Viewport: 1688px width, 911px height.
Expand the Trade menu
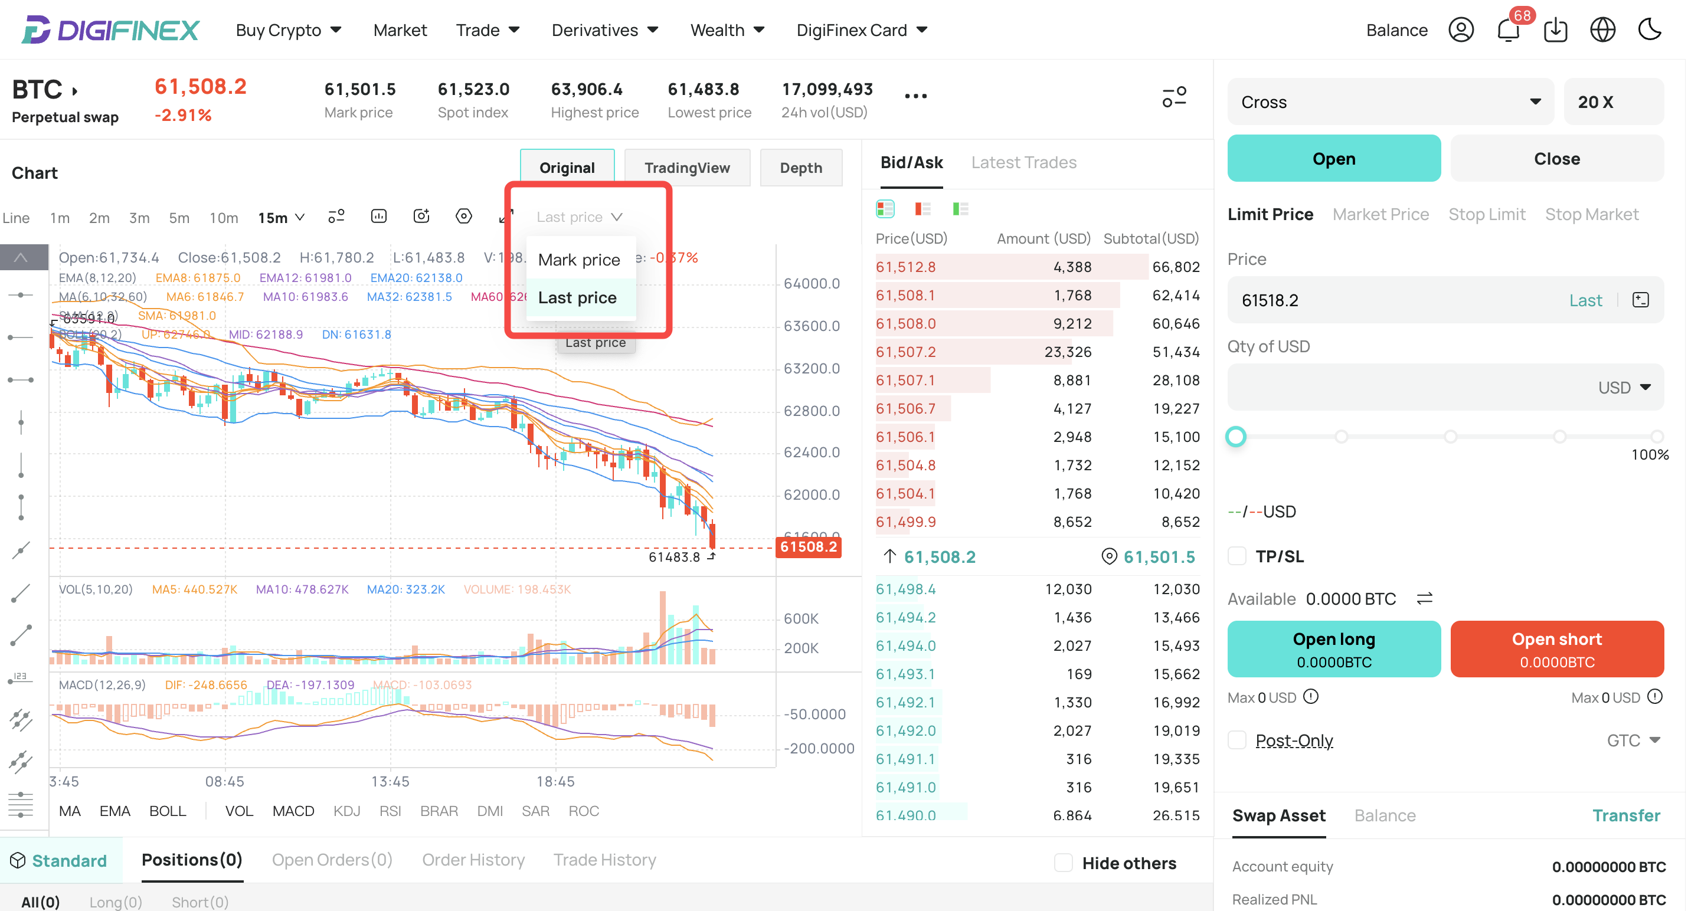[x=488, y=30]
